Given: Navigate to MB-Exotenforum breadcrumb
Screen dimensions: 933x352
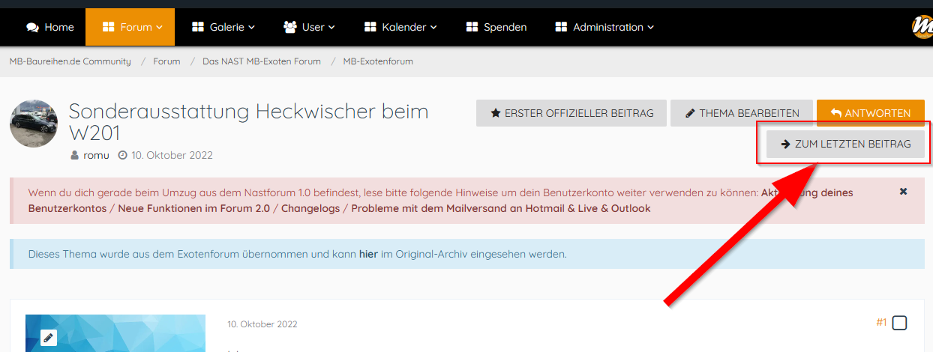Looking at the screenshot, I should [378, 61].
